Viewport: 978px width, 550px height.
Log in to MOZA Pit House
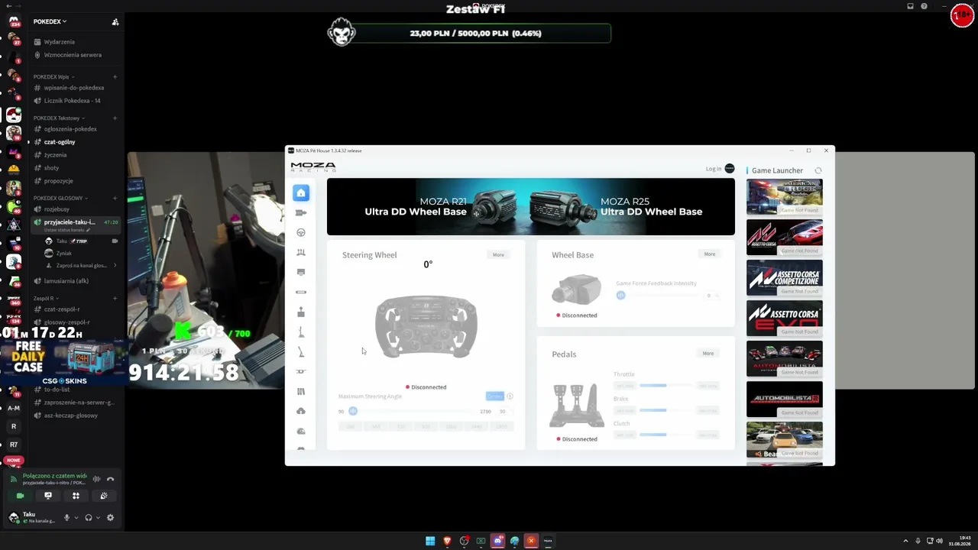click(714, 169)
